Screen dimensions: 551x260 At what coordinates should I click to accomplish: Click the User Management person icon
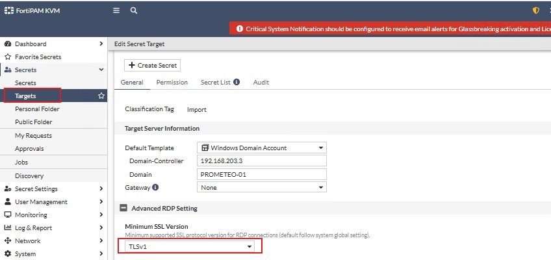8,201
